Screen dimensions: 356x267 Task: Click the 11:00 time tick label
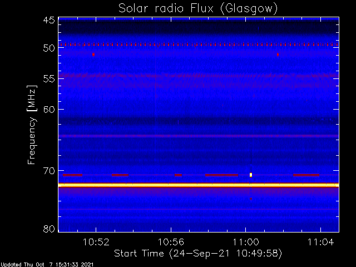246,242
